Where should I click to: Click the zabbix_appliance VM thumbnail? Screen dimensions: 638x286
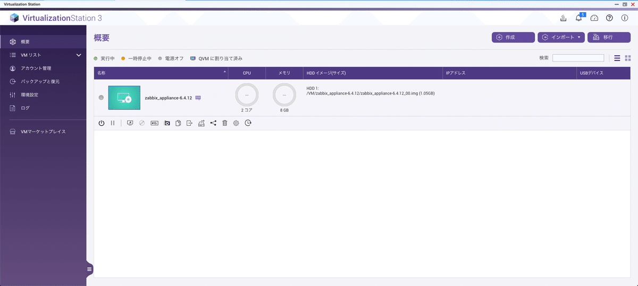[x=124, y=98]
